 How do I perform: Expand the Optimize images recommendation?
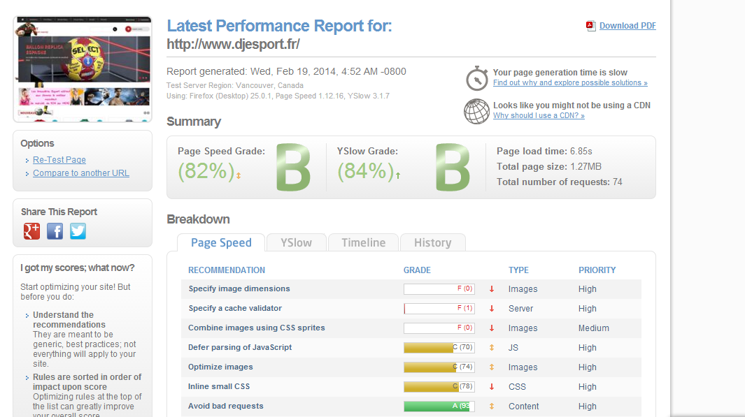[x=220, y=367]
